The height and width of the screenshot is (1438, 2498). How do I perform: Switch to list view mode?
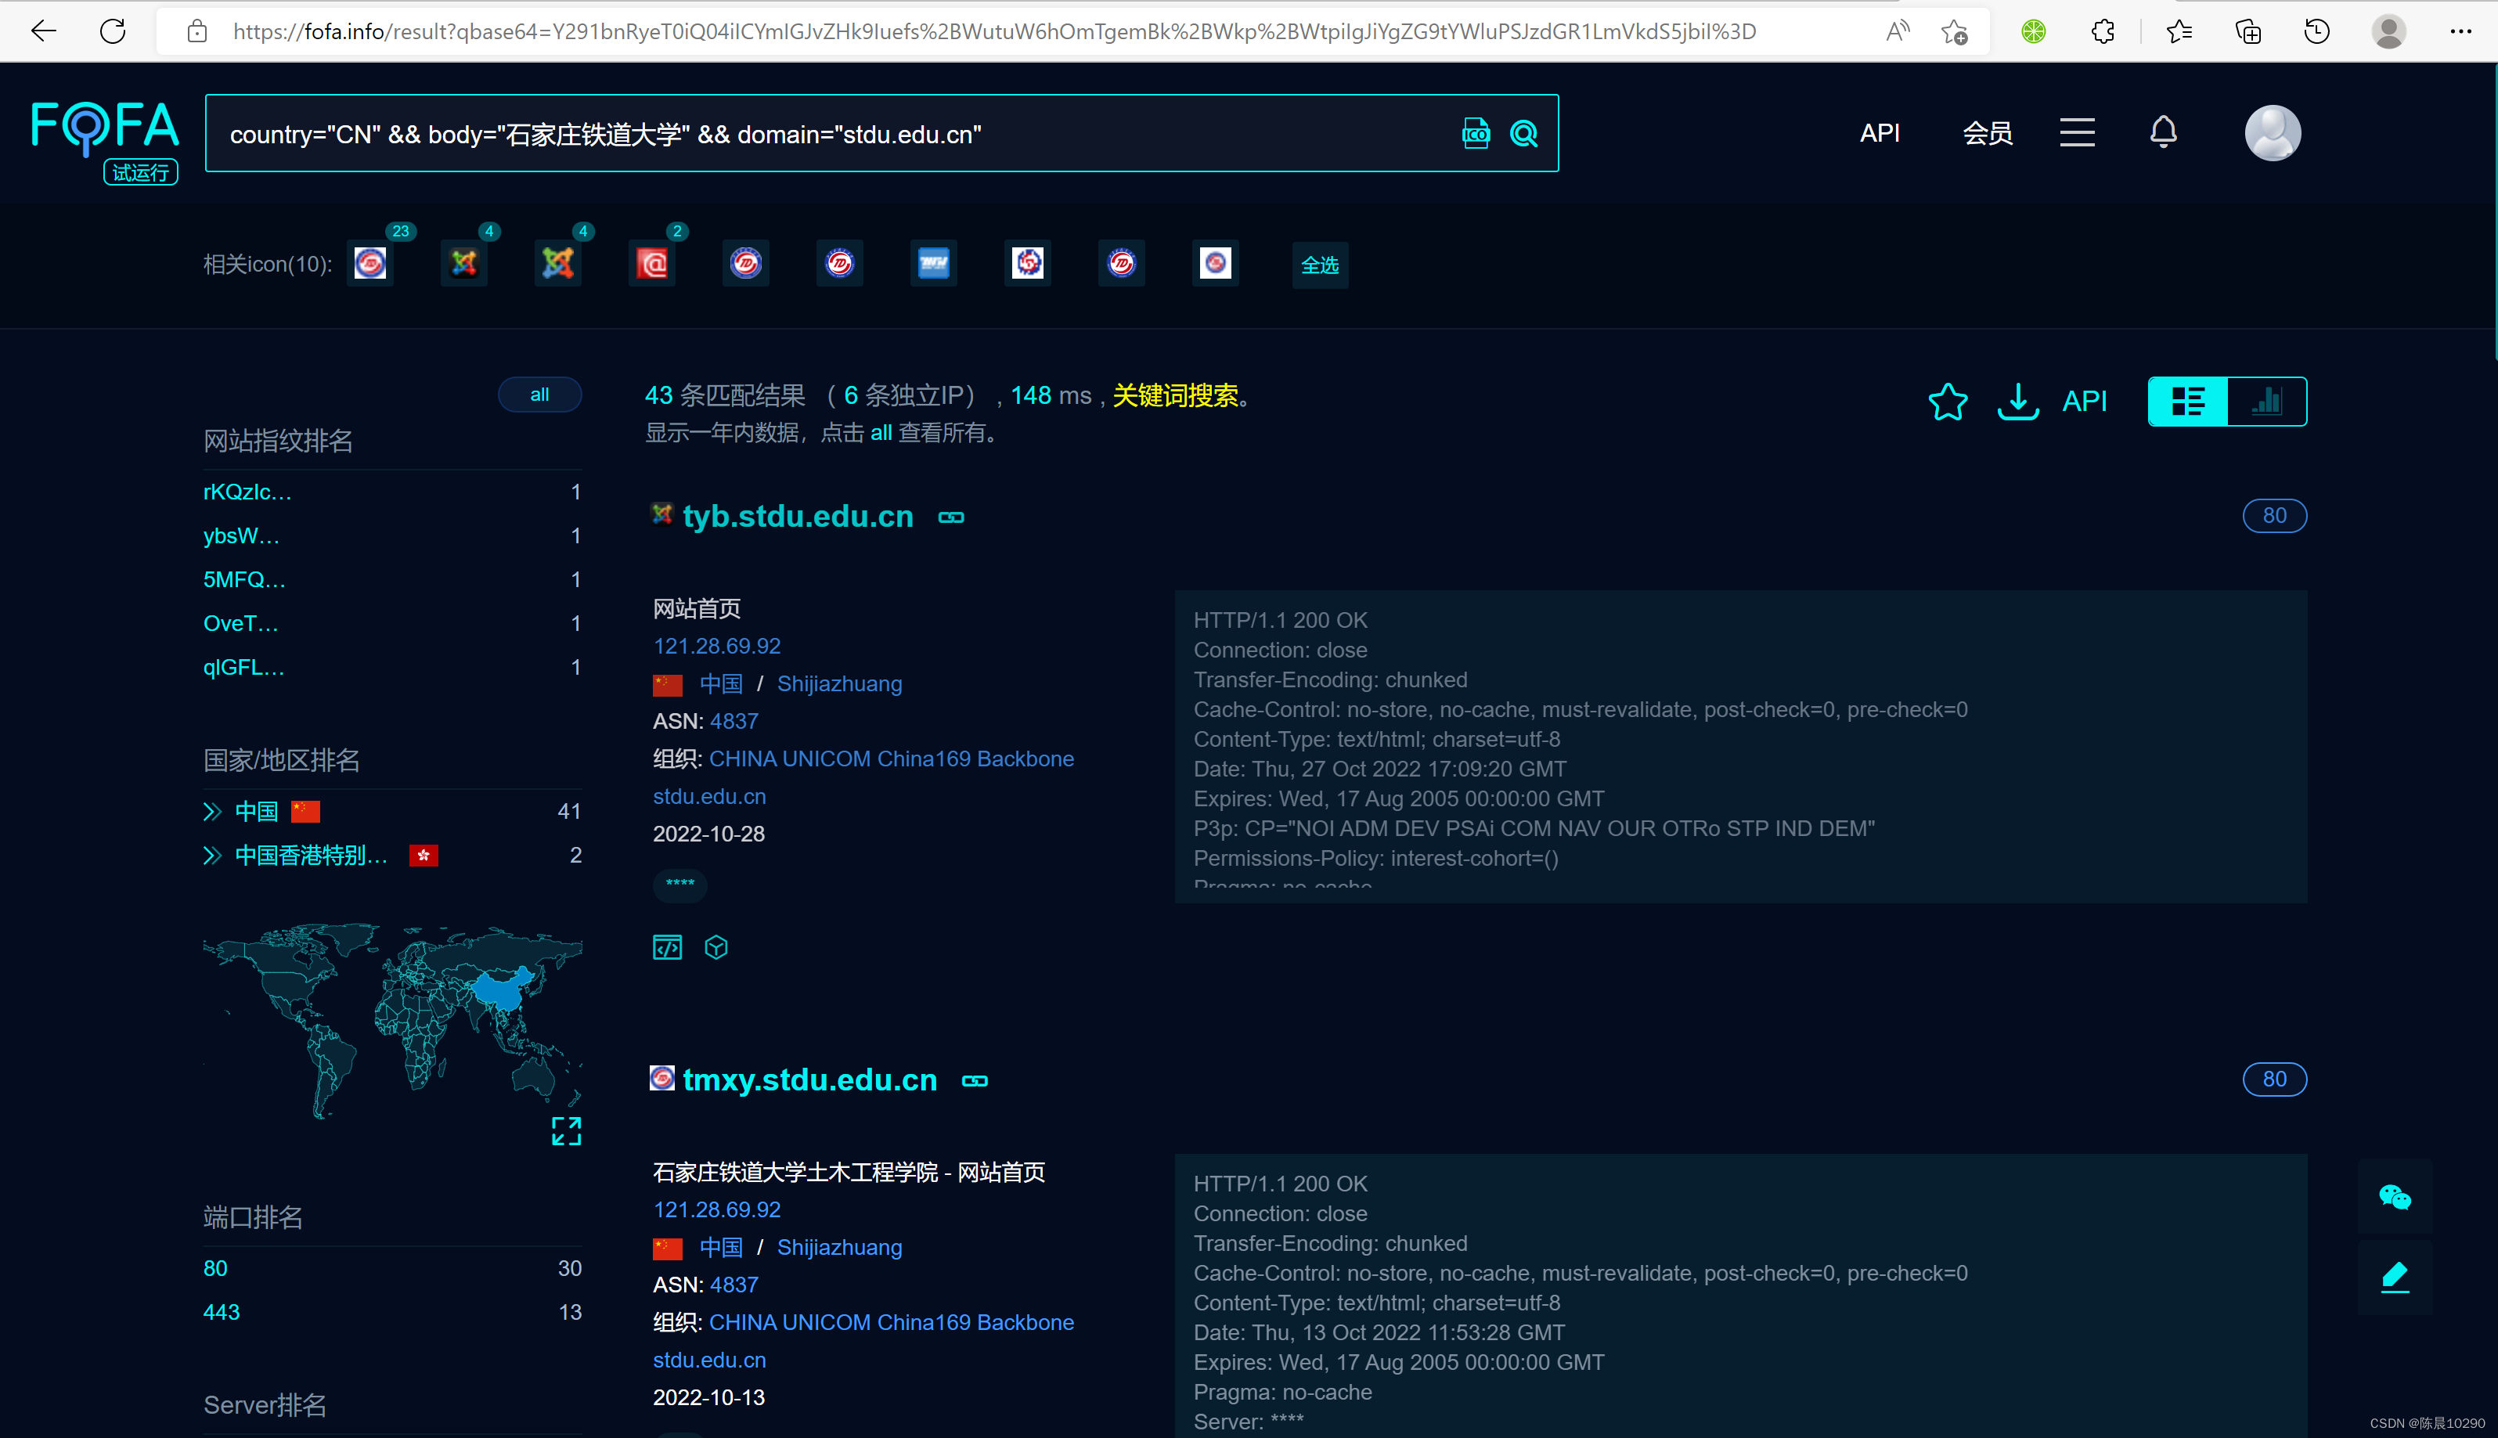pyautogui.click(x=2188, y=401)
